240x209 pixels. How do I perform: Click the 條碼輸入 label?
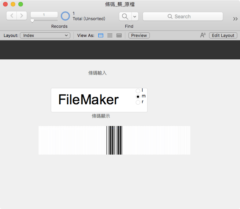(x=97, y=73)
